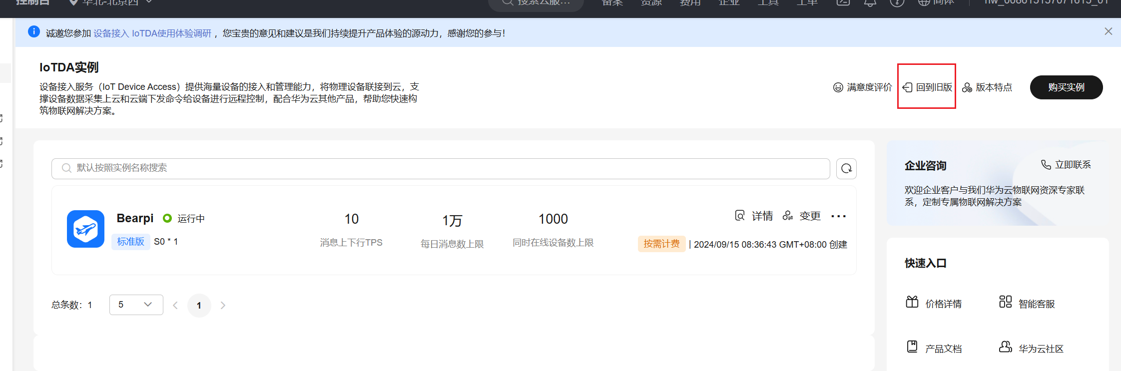Click the return-arrow icon next to 回到旧版
Screen dimensions: 1121x371
908,88
